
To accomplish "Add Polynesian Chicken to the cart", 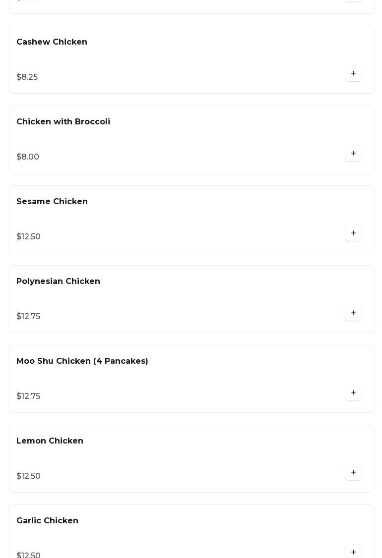I will click(353, 313).
